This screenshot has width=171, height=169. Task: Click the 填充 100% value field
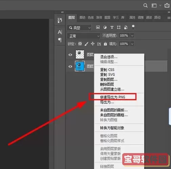point(124,44)
